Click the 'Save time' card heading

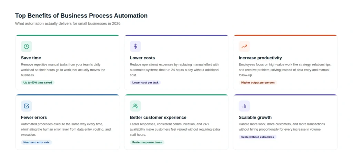tap(31, 58)
